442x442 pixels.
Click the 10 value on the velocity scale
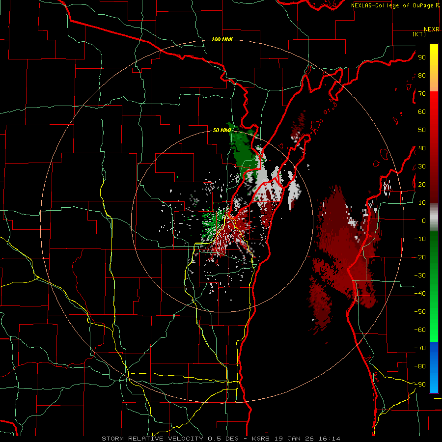point(422,203)
